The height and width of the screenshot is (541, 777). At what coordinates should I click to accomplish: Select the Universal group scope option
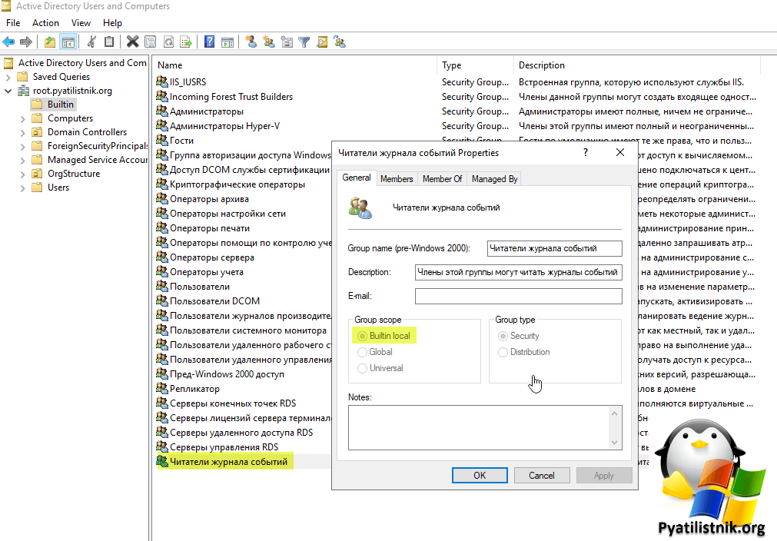[x=363, y=368]
